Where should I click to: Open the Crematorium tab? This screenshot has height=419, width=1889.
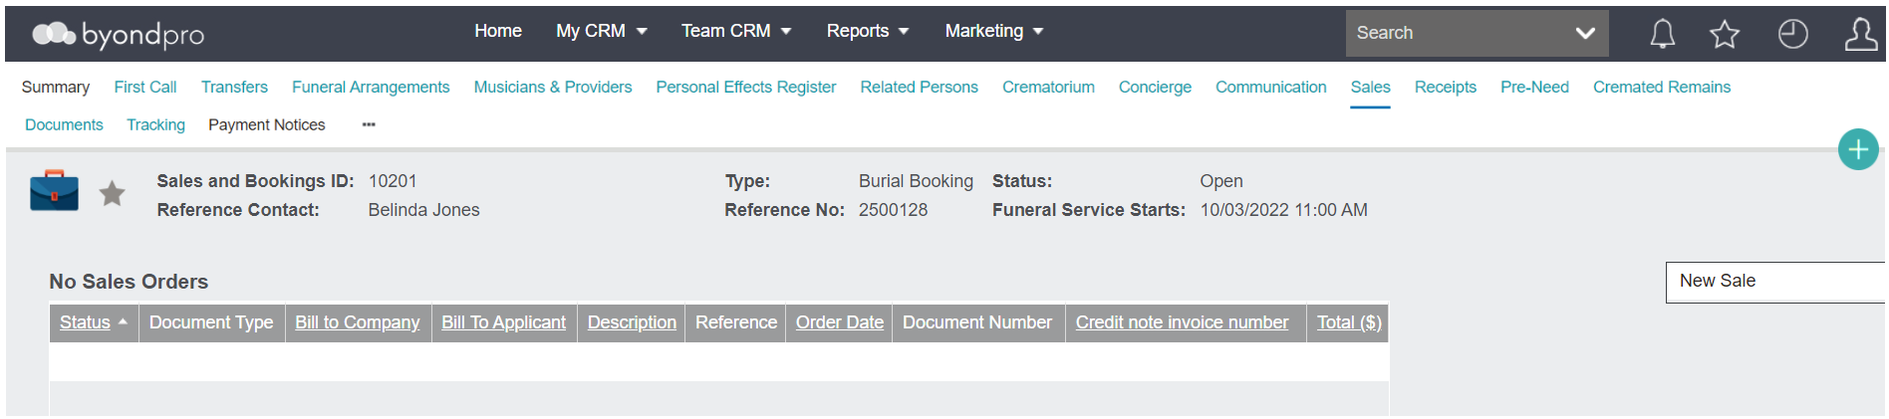click(1048, 87)
